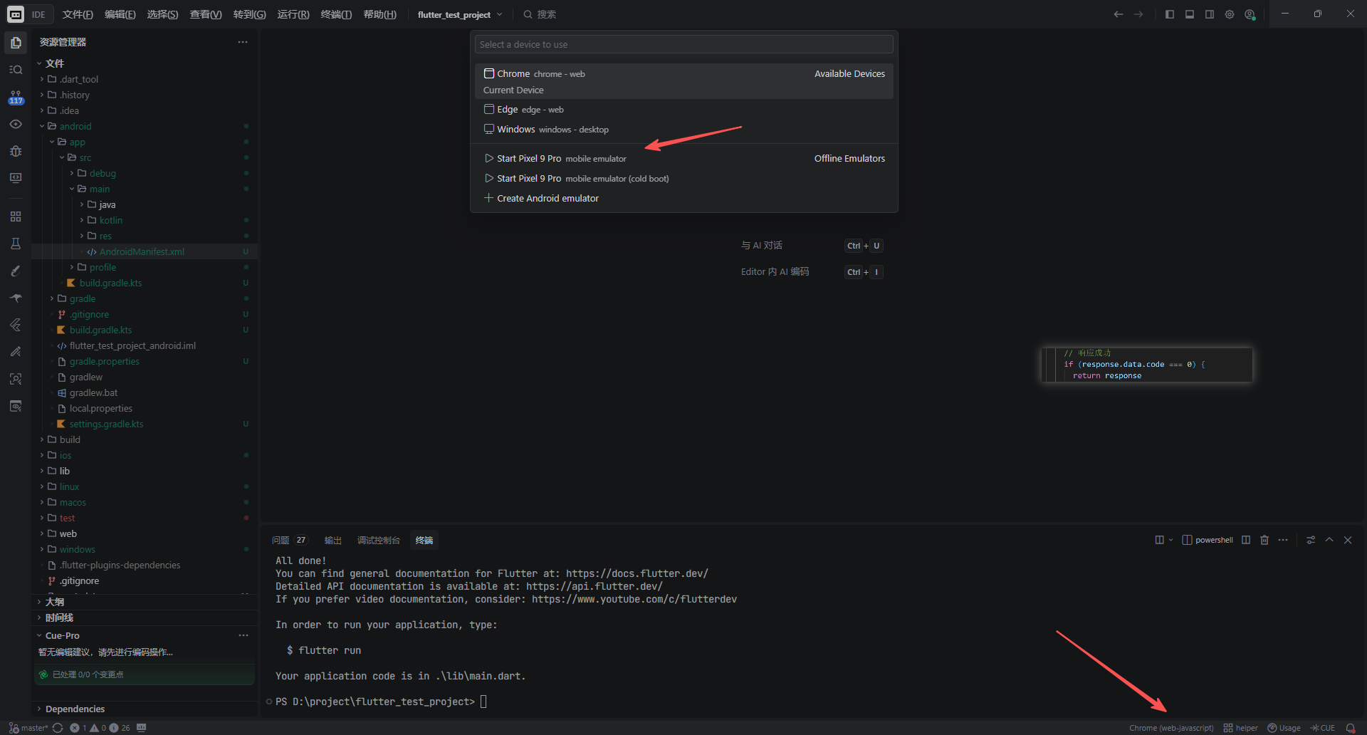Open settings.gradle.kts file

pyautogui.click(x=145, y=424)
